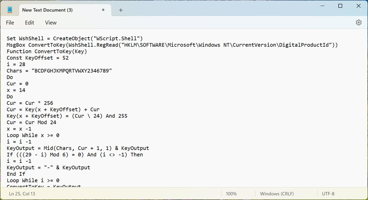Image resolution: width=368 pixels, height=200 pixels.
Task: Click the Notepad app icon in title bar
Action: (10, 10)
